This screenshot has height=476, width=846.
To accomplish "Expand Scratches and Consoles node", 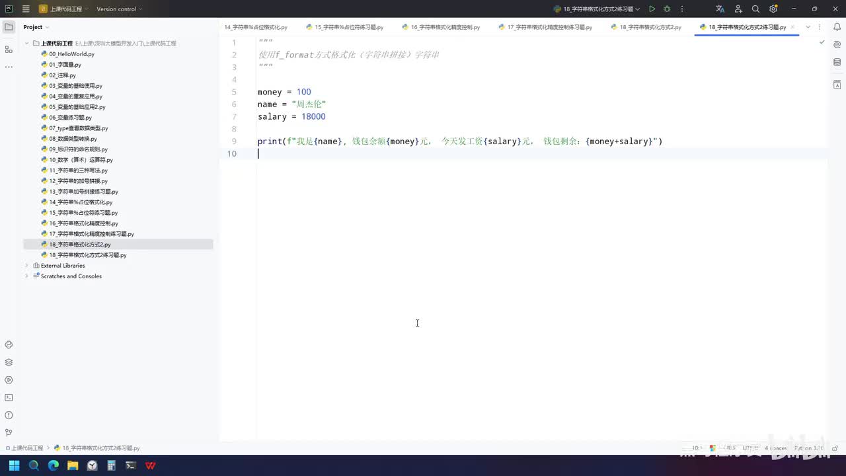I will coord(27,276).
